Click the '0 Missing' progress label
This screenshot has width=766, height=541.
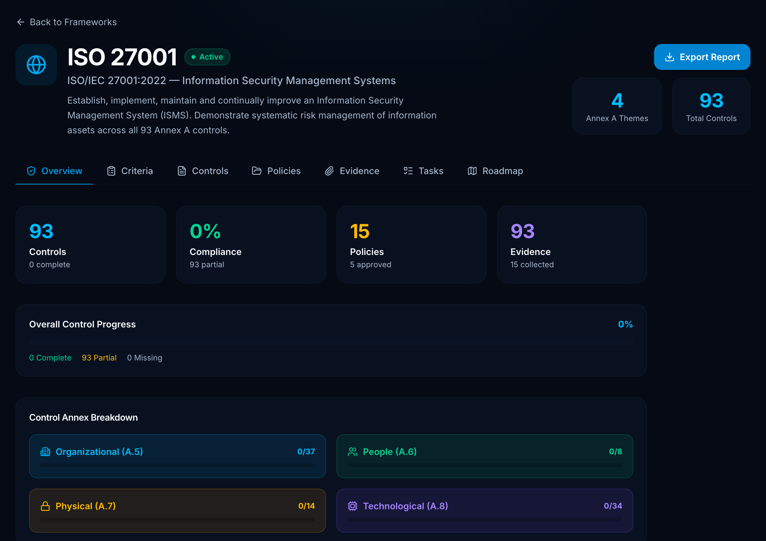pyautogui.click(x=145, y=358)
